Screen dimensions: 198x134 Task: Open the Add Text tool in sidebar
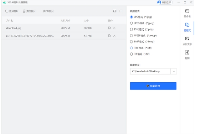(187, 41)
